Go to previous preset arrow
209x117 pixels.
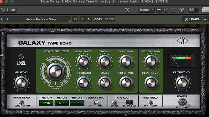pos(2,19)
